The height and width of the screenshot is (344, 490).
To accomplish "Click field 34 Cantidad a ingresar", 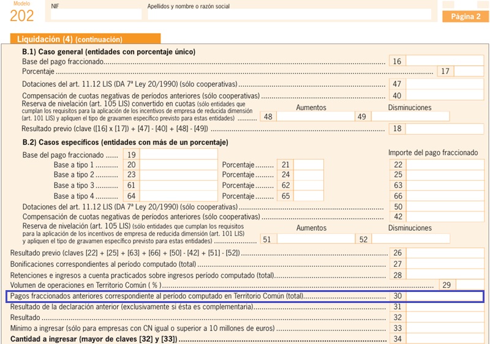I will 445,338.
